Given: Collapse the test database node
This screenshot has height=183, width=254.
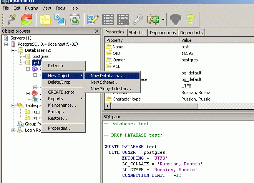Looking at the screenshot, I should [x=21, y=63].
